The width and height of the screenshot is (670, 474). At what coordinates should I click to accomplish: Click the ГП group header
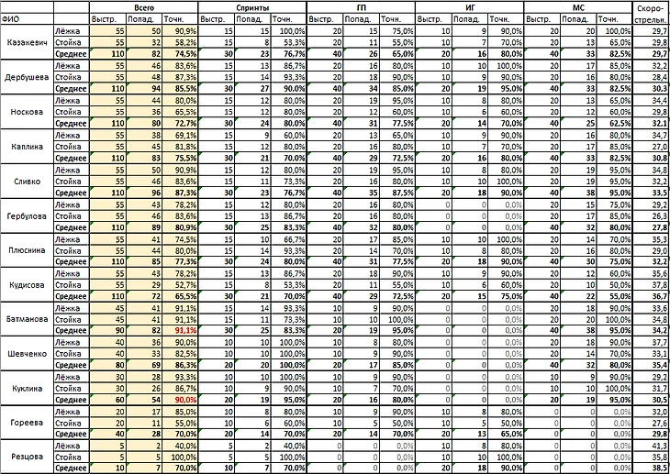coord(361,7)
